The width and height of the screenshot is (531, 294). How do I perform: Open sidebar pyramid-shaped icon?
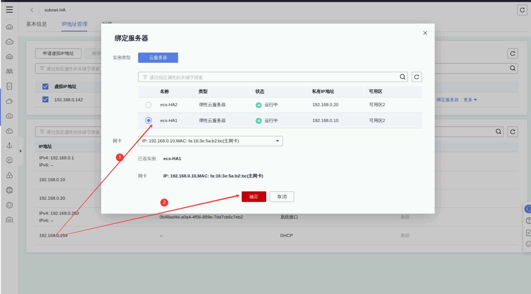[x=9, y=146]
